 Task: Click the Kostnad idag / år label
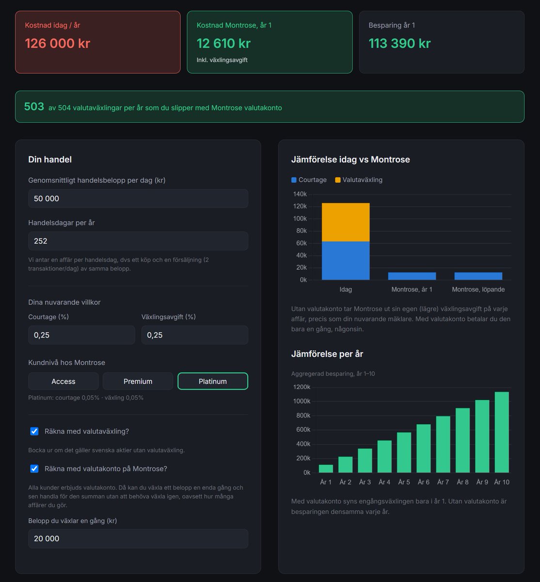52,25
